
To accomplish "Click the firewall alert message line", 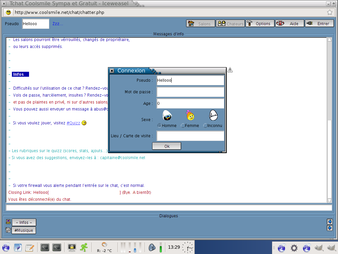I will point(77,186).
